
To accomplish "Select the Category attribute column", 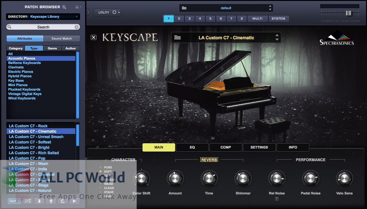I will coord(16,48).
